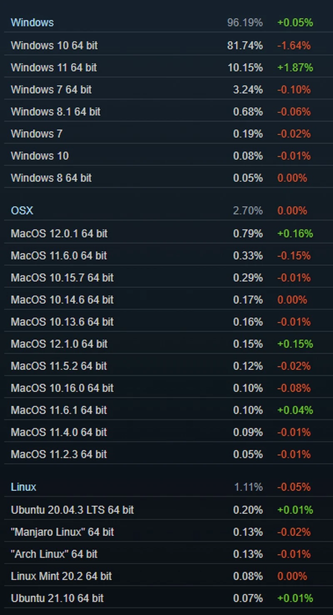Click the Linux Mint 20.2 64 bit row
The height and width of the screenshot is (615, 333).
[x=61, y=576]
